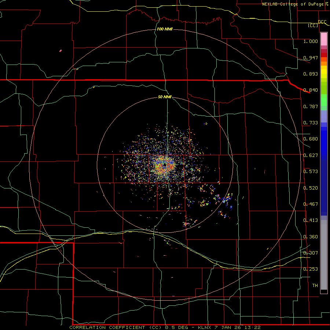This screenshot has width=330, height=330.
Task: Click the Correlation Coefficient KLNX caption text
Action: 165,327
